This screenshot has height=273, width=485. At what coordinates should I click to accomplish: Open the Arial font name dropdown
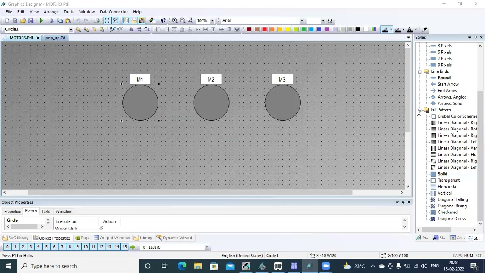[x=302, y=21]
